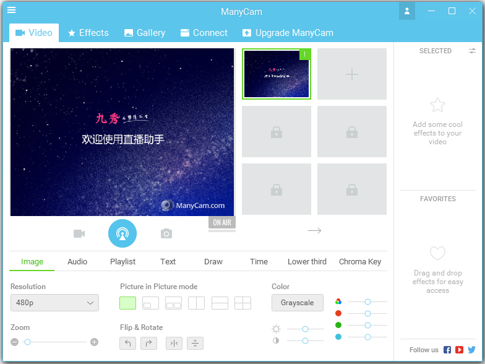Start recording with video camera icon
Screen dimensions: 485x364
coord(79,233)
